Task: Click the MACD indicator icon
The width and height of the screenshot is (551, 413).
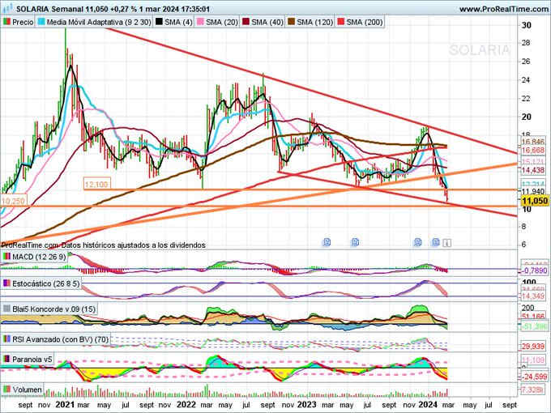Action: click(x=6, y=257)
